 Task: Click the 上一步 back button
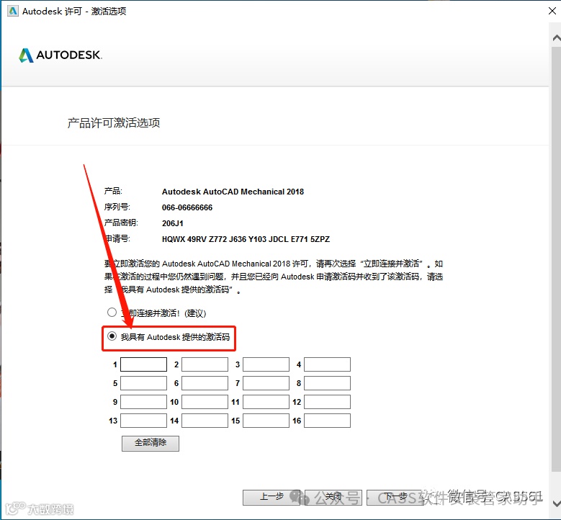(x=271, y=497)
